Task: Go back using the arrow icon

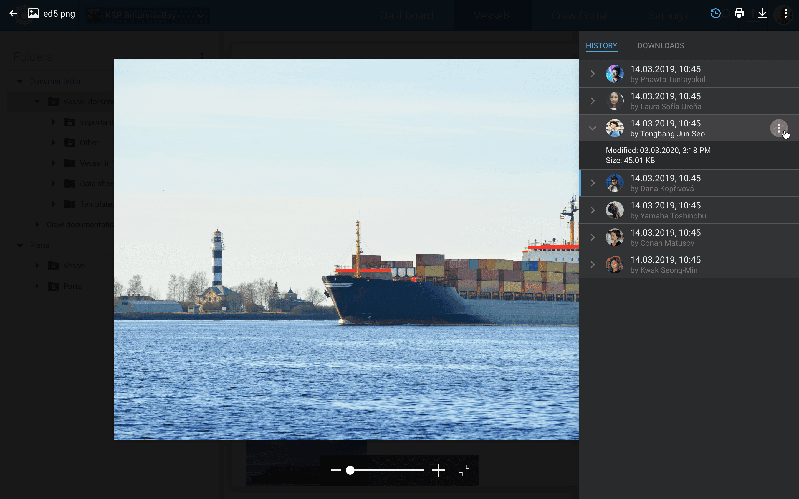Action: pos(13,14)
